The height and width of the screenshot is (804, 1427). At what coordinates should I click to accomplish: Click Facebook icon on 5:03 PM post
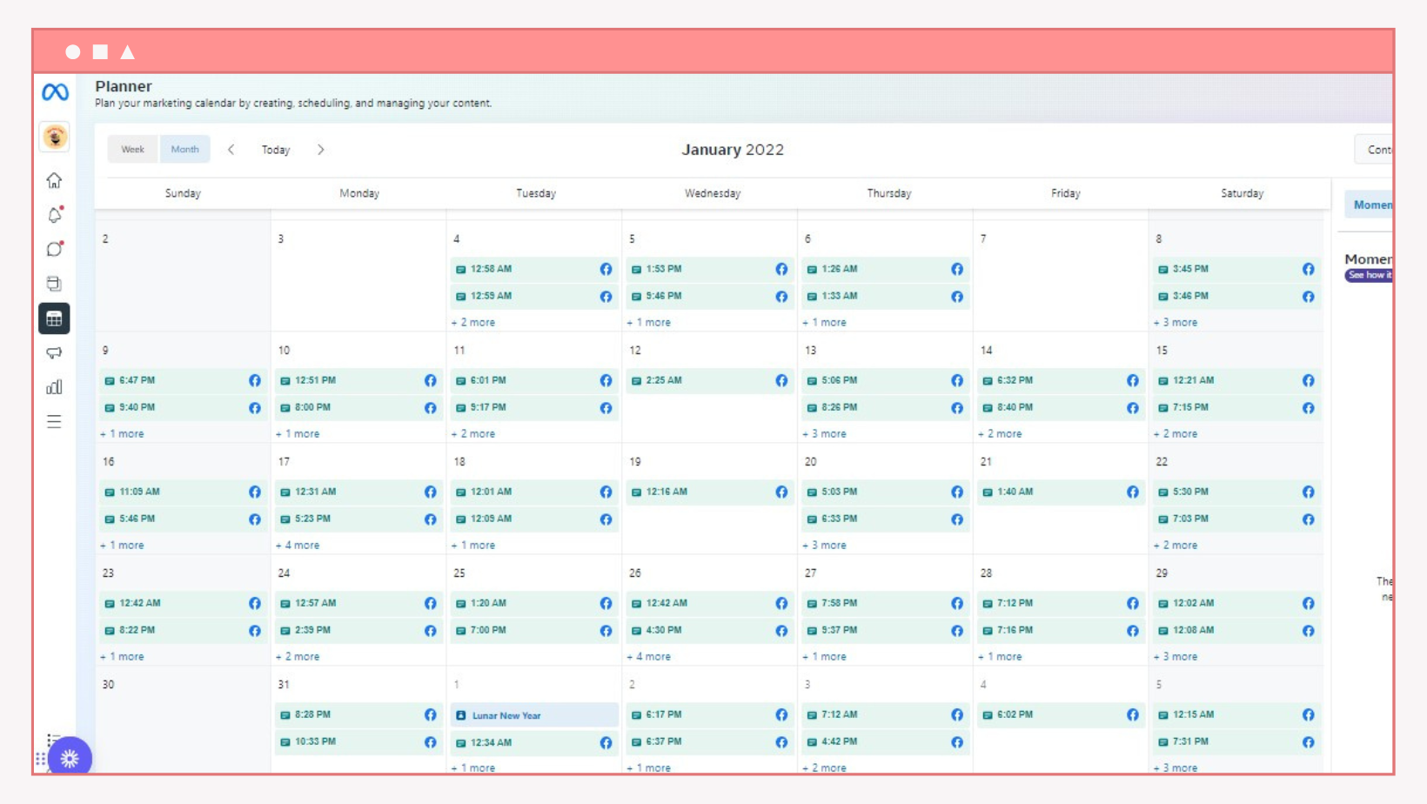pyautogui.click(x=957, y=492)
